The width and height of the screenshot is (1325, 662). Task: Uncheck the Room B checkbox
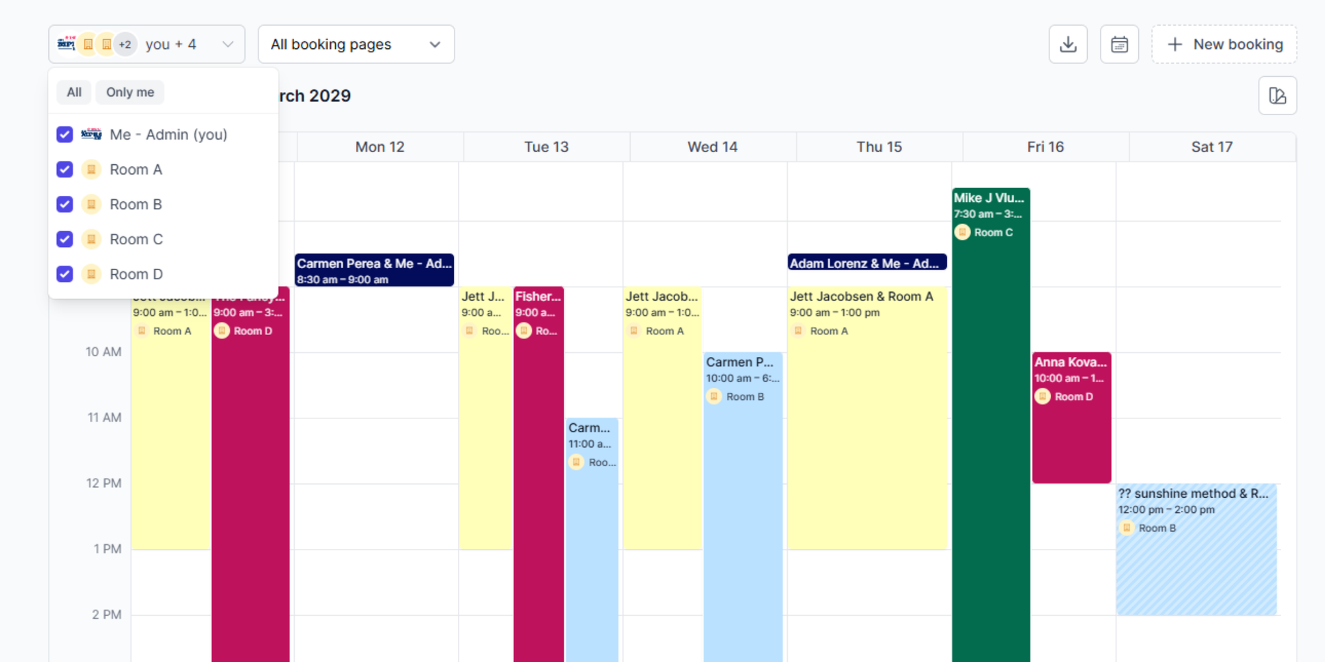coord(64,204)
